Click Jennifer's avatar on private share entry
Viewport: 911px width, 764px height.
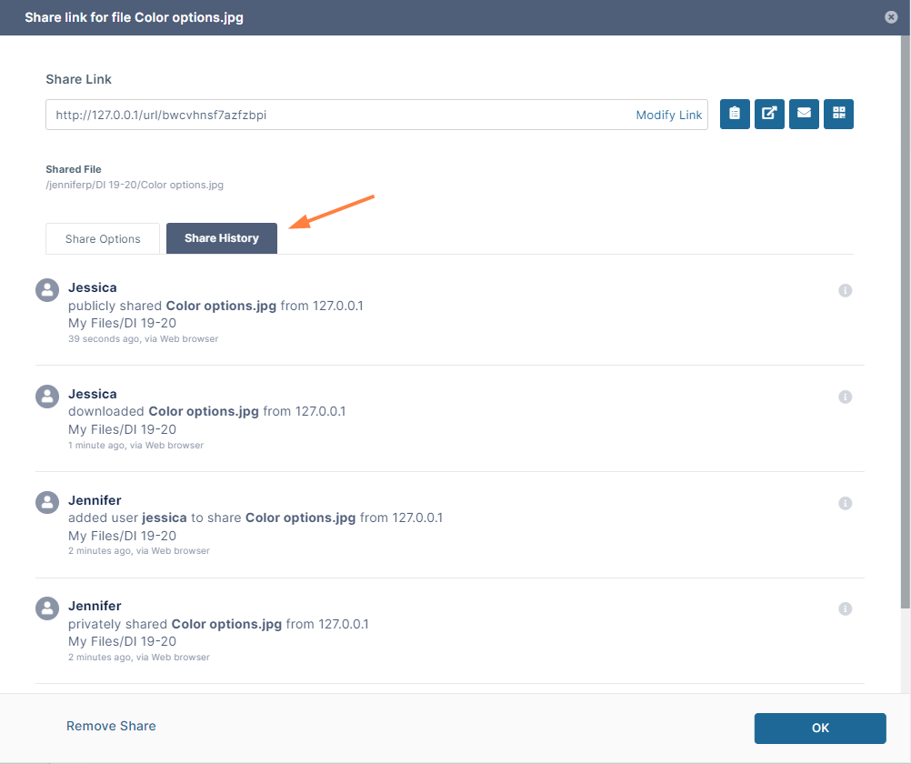47,608
